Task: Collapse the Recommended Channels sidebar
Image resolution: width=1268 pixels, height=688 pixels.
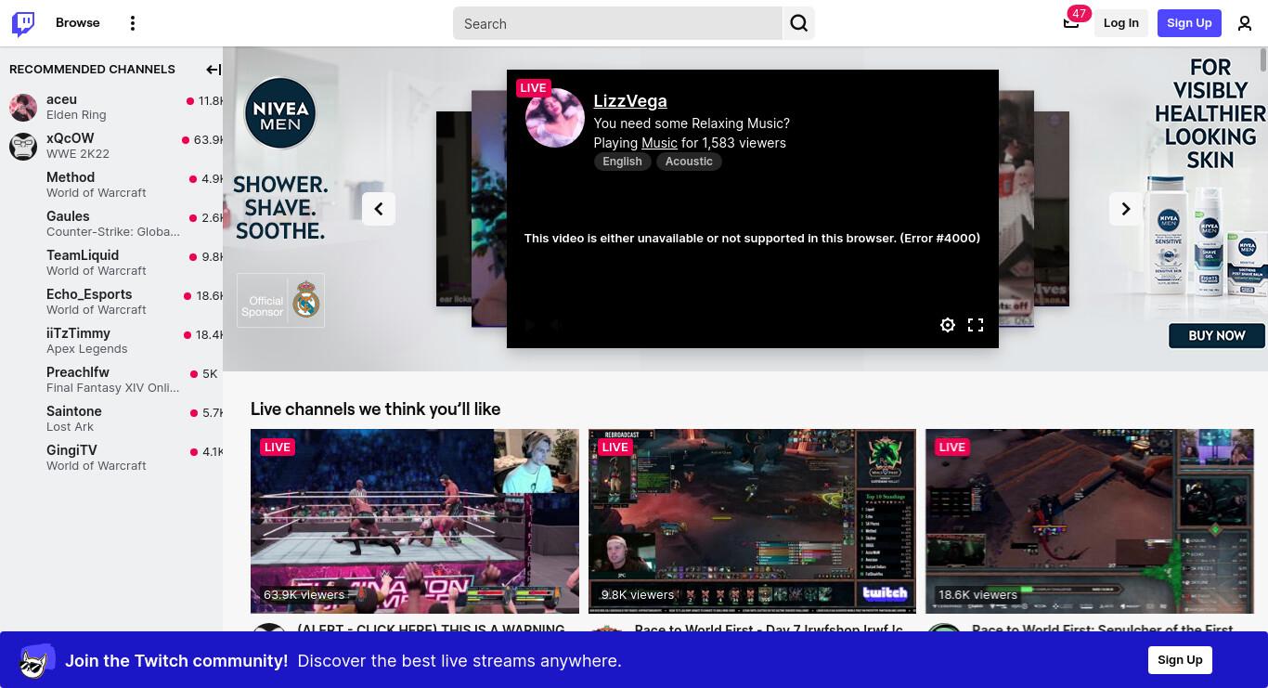Action: (x=213, y=70)
